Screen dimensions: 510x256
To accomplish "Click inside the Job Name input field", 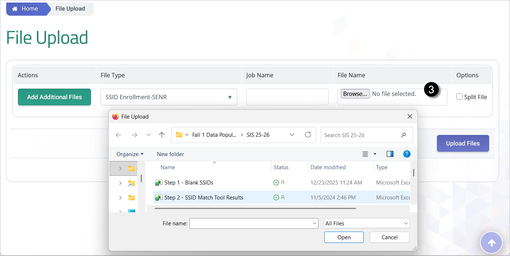I will click(x=287, y=97).
